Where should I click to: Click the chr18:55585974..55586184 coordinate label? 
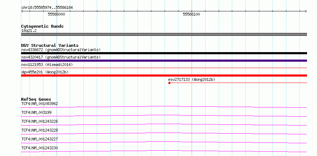(47, 8)
